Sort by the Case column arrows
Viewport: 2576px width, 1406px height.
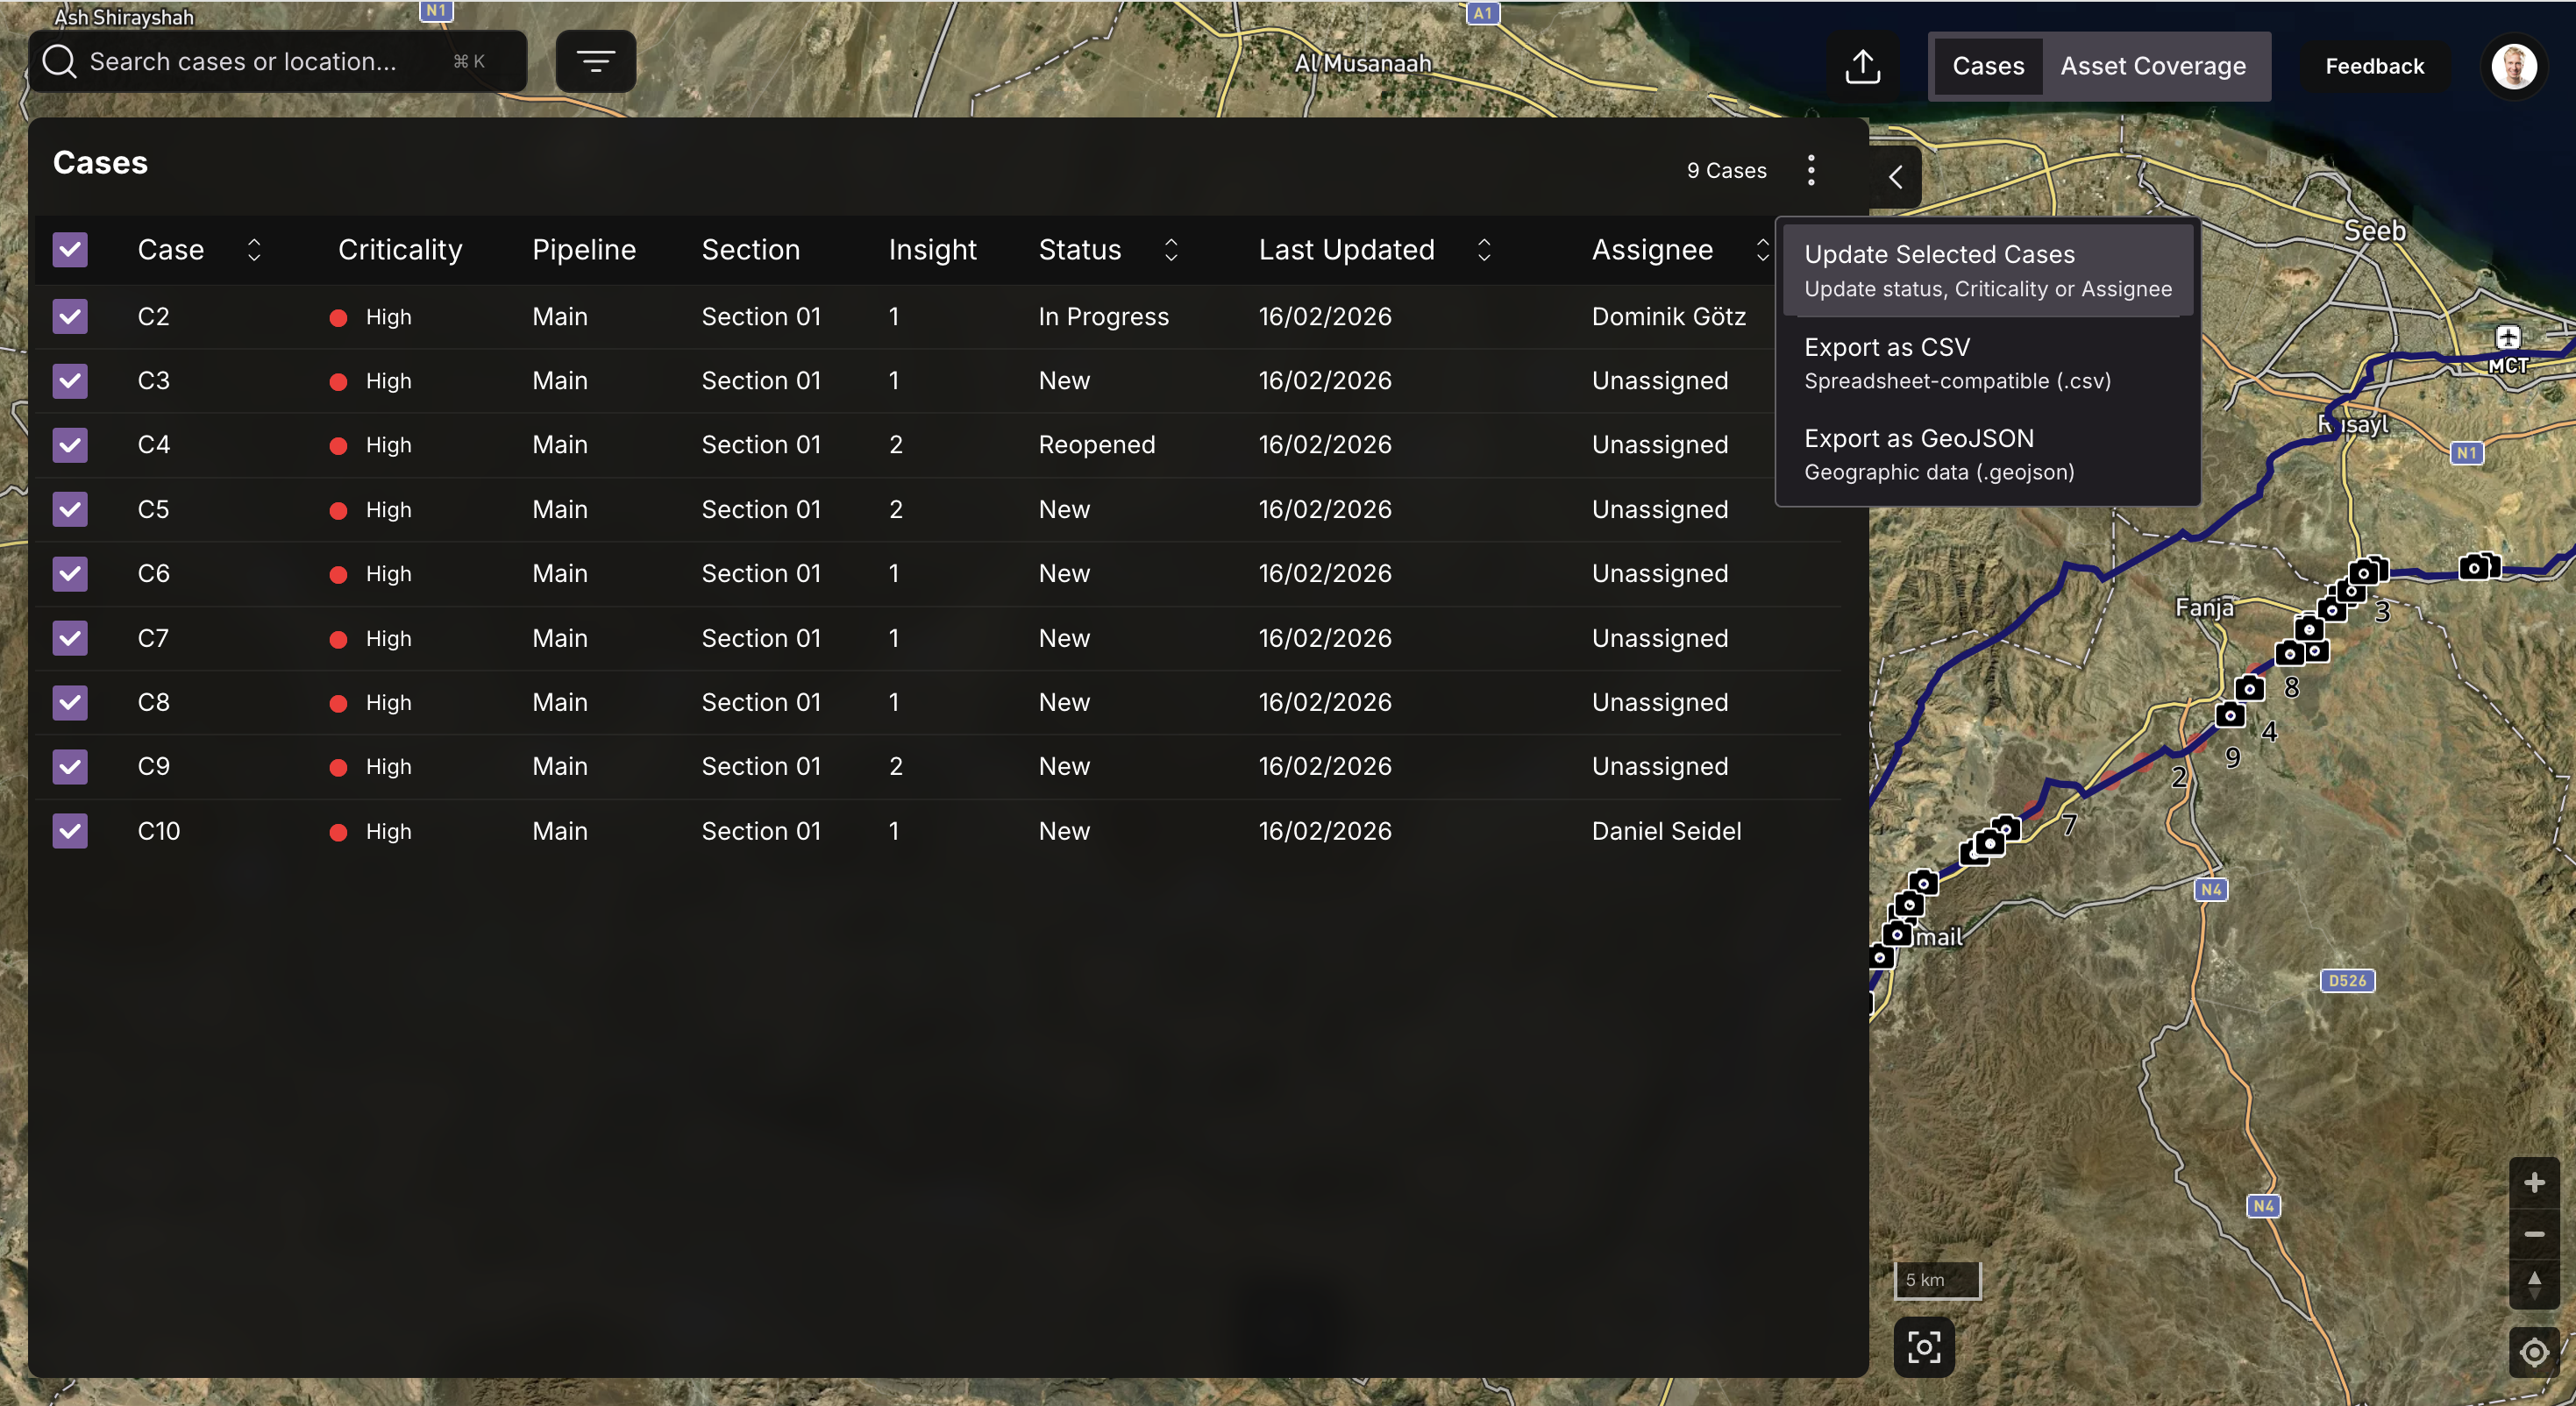point(254,249)
